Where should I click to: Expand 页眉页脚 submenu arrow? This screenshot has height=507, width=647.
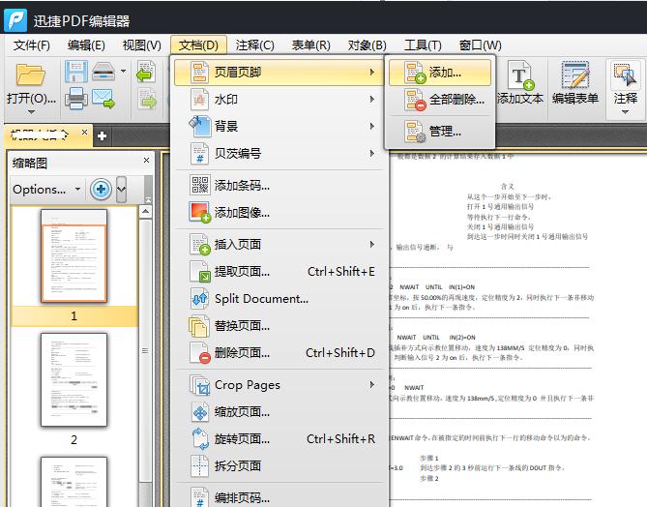[x=371, y=72]
